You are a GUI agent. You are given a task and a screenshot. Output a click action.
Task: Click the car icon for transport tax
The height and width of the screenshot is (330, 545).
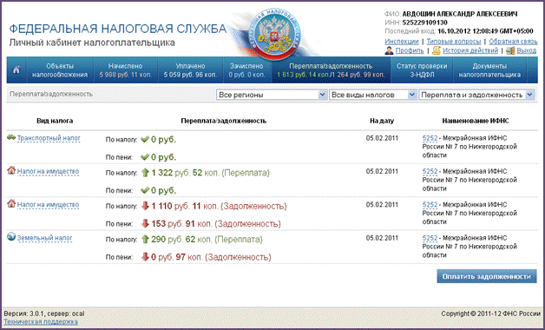(11, 137)
